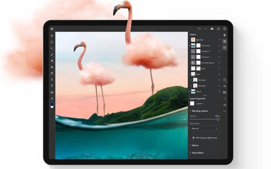Select the light leak layer thumbnail
This screenshot has height=169, width=271.
tap(193, 40)
